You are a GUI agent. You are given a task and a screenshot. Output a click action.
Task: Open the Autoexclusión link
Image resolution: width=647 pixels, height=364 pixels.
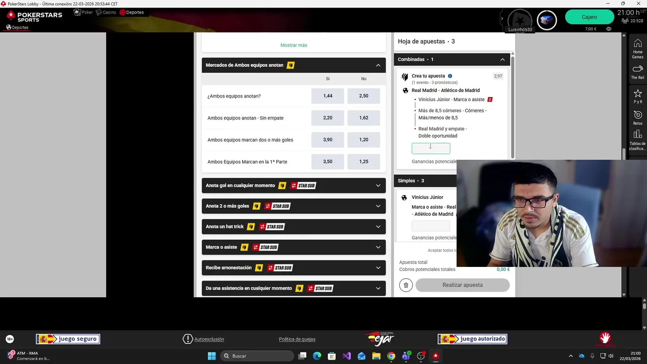point(209,339)
